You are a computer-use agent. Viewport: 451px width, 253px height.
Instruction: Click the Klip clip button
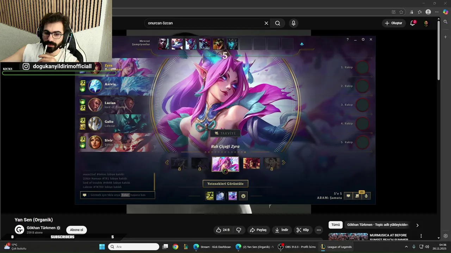303,230
